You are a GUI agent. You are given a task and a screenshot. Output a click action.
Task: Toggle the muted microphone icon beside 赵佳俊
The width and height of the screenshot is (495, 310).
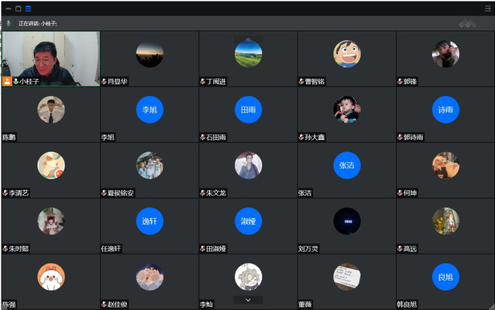pos(105,305)
